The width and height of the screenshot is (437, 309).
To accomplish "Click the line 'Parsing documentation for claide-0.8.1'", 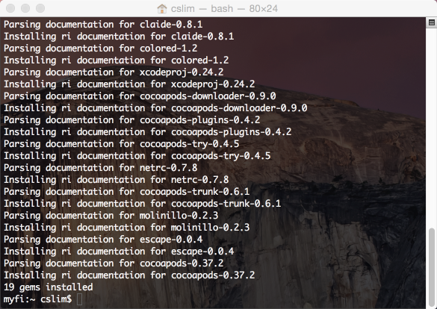I will tap(103, 25).
